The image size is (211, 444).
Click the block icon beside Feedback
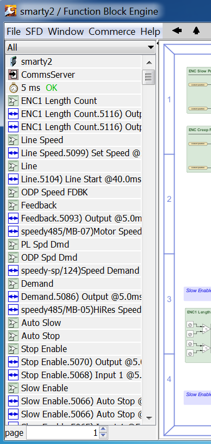point(13,205)
